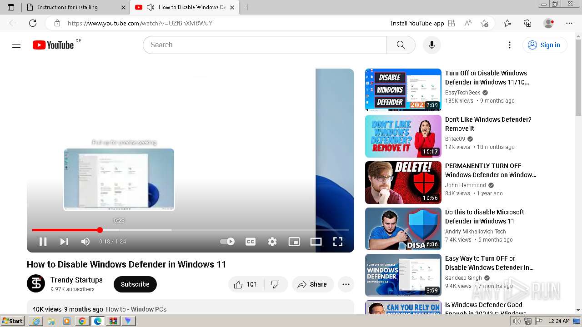Viewport: 582px width, 327px height.
Task: Skip to next video
Action: coord(64,242)
